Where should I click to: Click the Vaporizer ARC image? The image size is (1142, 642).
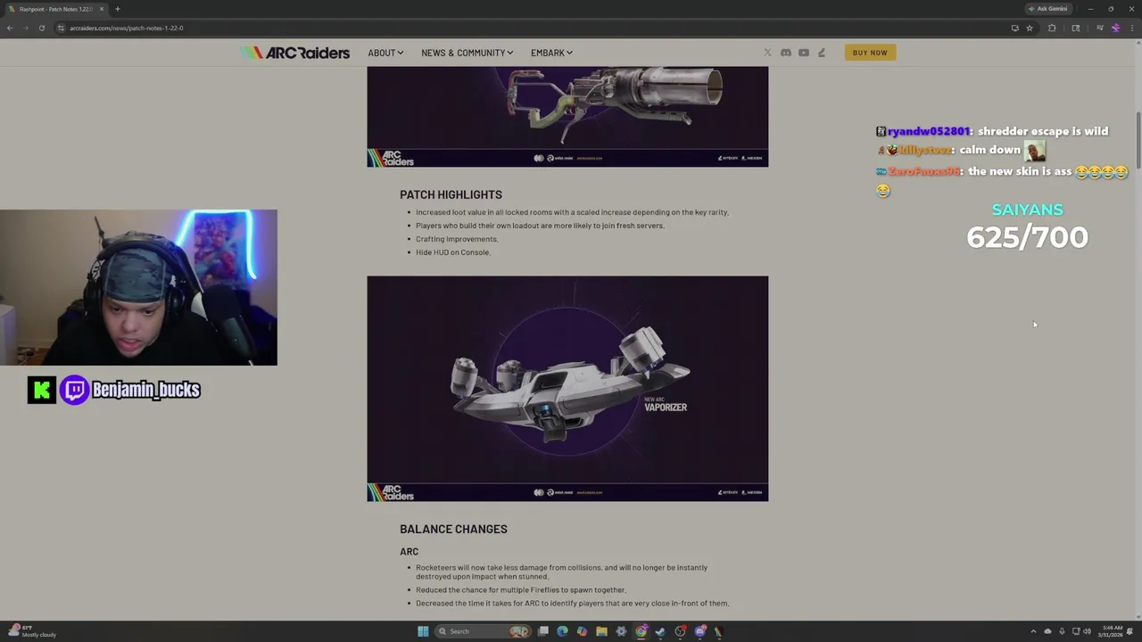coord(567,388)
